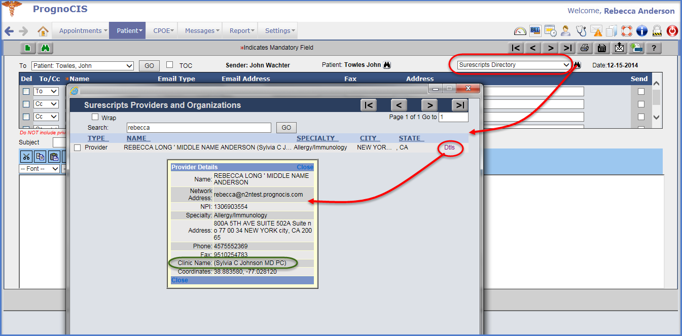682x336 pixels.
Task: Click the red power logout icon
Action: click(x=672, y=31)
